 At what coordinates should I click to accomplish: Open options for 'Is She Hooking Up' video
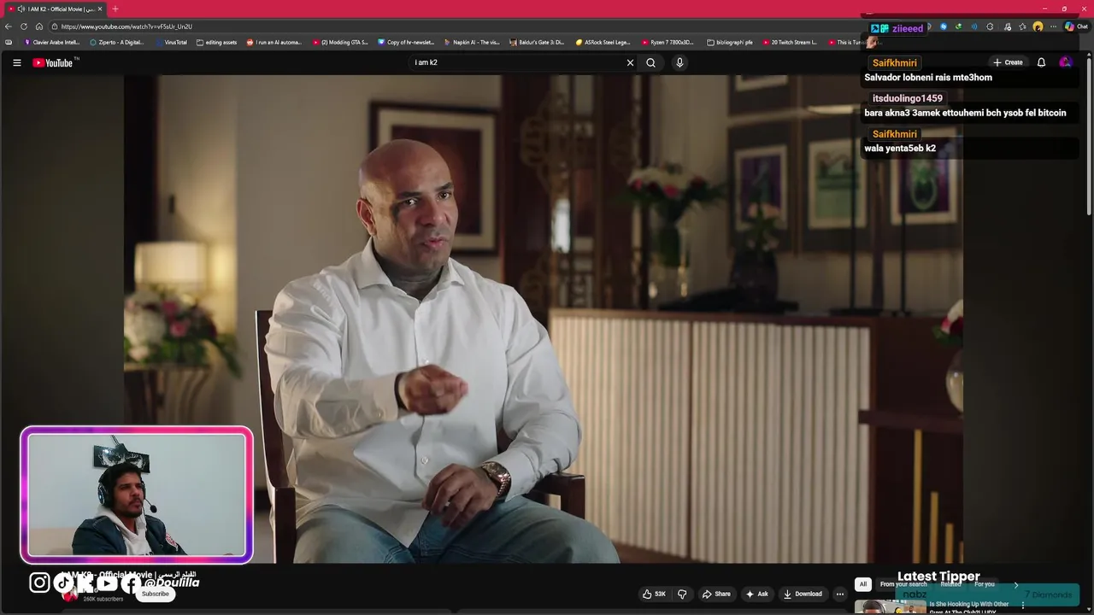tap(1022, 606)
